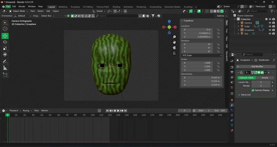The image size is (277, 147).
Task: Open the XYZ Euler rotation mode dropdown
Action: pos(202,56)
